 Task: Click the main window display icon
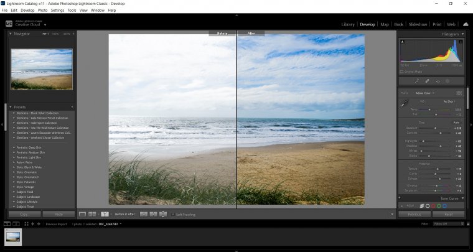[7, 224]
